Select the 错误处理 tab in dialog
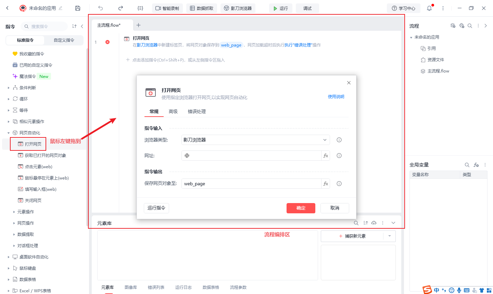This screenshot has width=493, height=294. coord(197,111)
